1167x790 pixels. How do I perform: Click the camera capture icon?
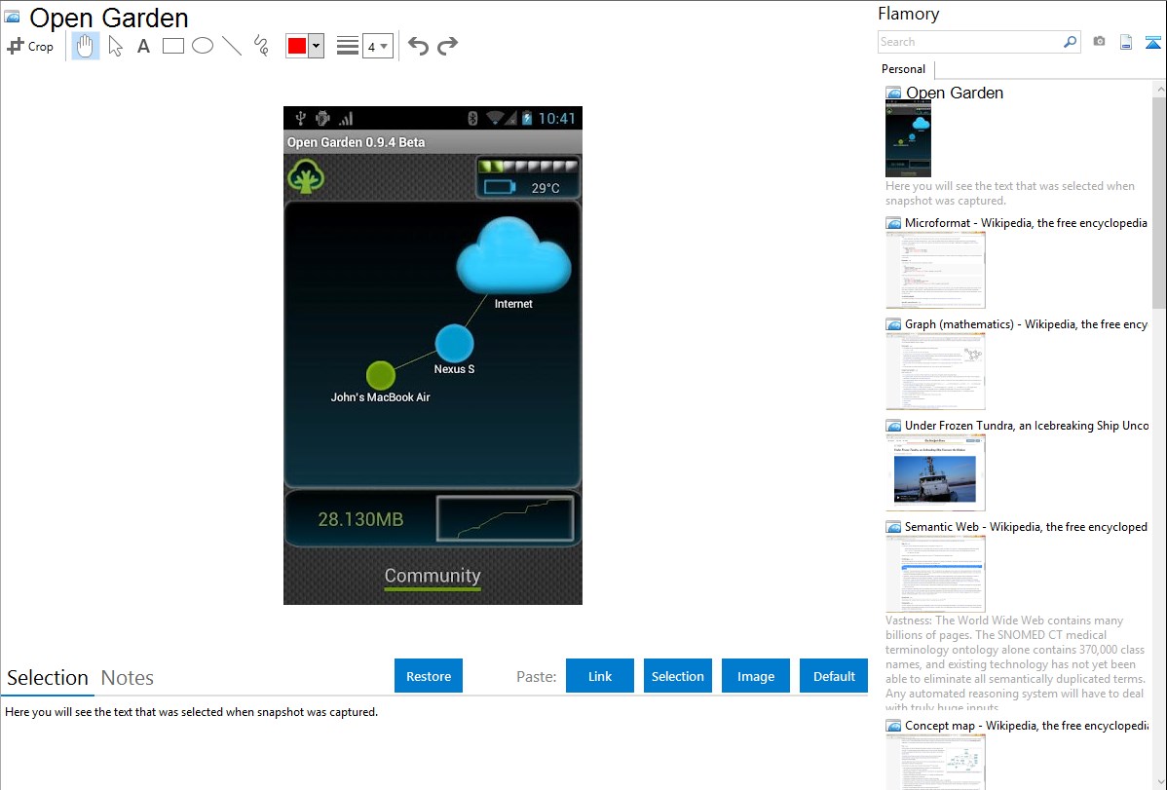coord(1099,42)
